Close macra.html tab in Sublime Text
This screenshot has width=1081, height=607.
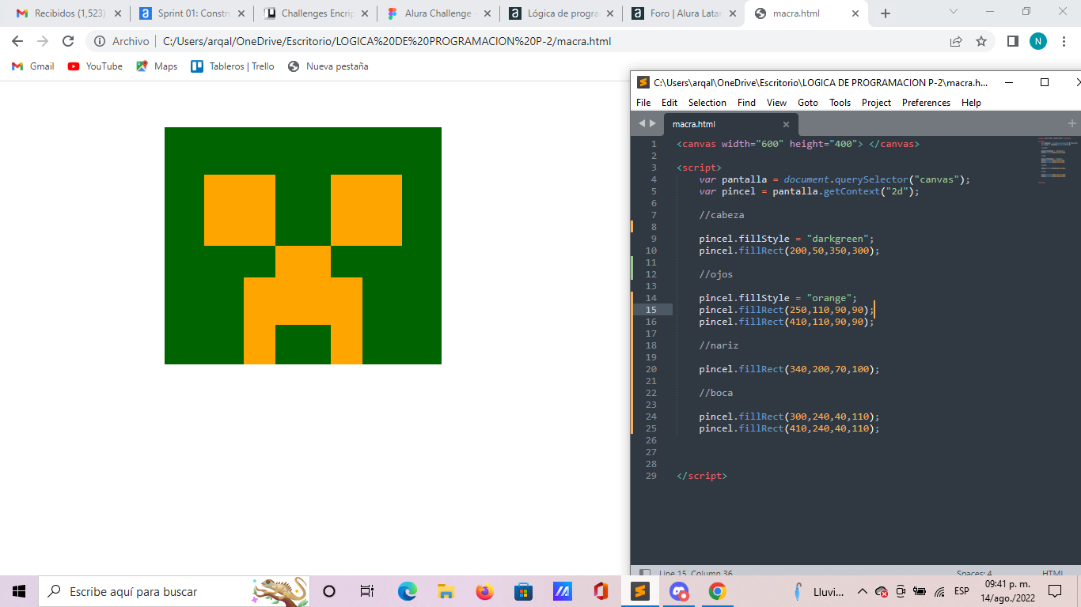tap(786, 124)
